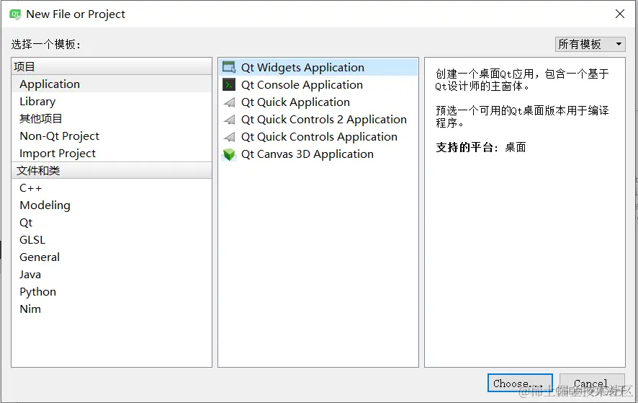
Task: Select Qt Quick Controls 2 Application text
Action: tap(324, 120)
